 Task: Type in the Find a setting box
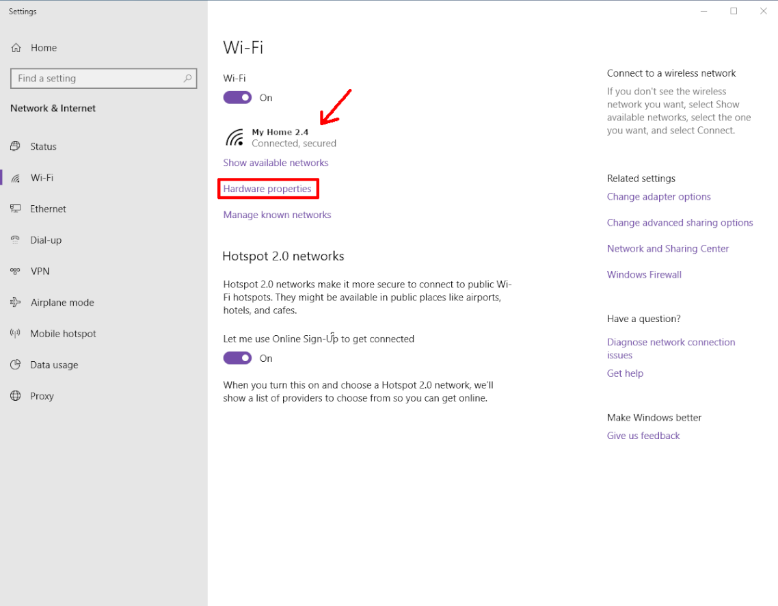click(96, 79)
